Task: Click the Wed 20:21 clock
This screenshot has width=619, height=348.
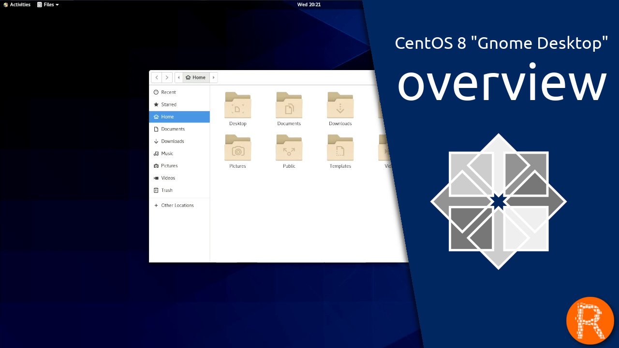Action: [x=309, y=4]
